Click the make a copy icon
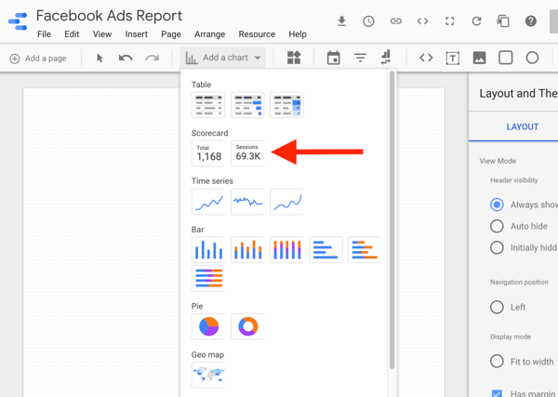Image resolution: width=558 pixels, height=397 pixels. coord(503,21)
